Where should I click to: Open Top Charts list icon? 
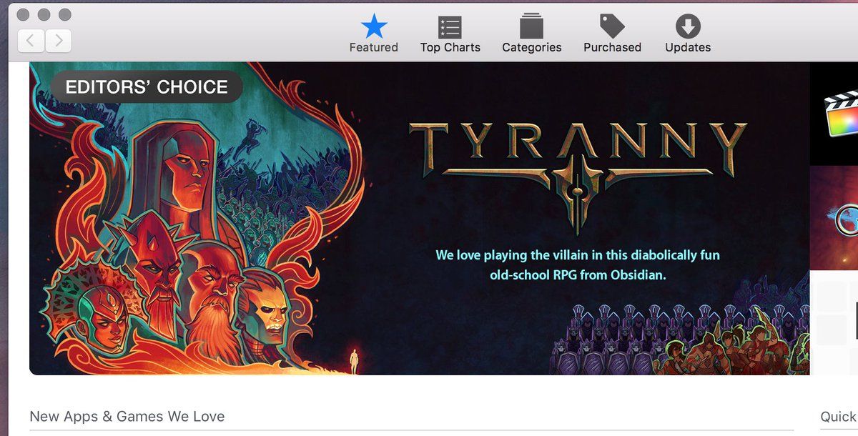tap(450, 27)
